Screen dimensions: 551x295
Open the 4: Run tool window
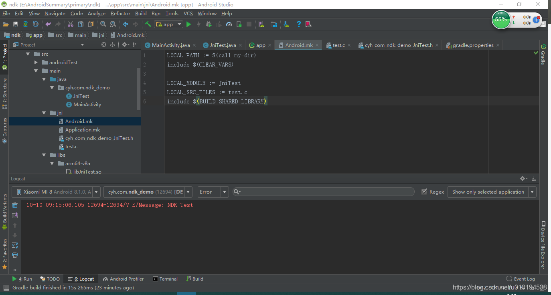(x=22, y=279)
